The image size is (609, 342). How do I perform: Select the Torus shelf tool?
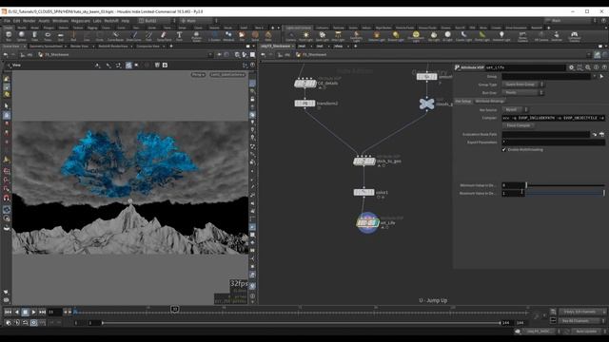tap(48, 36)
